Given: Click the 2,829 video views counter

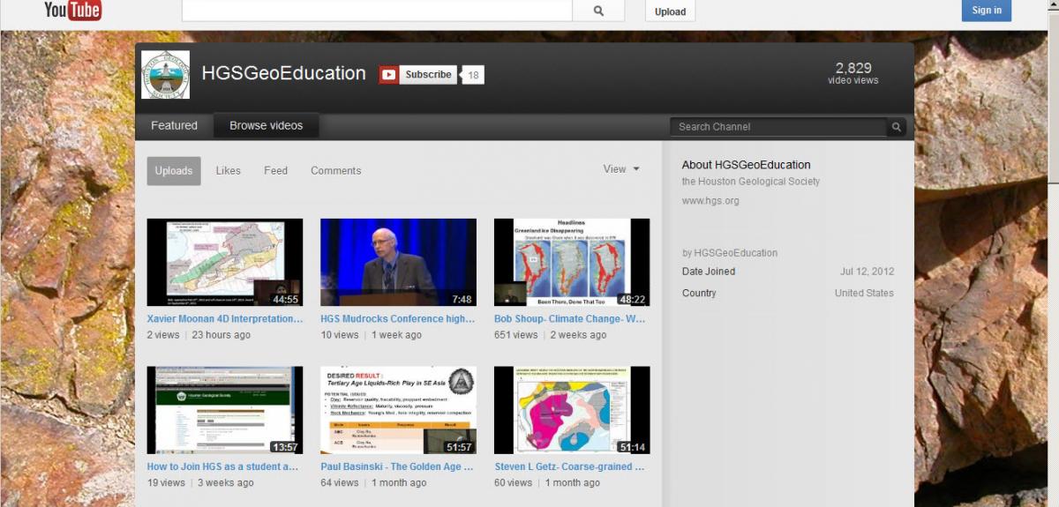Looking at the screenshot, I should pyautogui.click(x=853, y=73).
